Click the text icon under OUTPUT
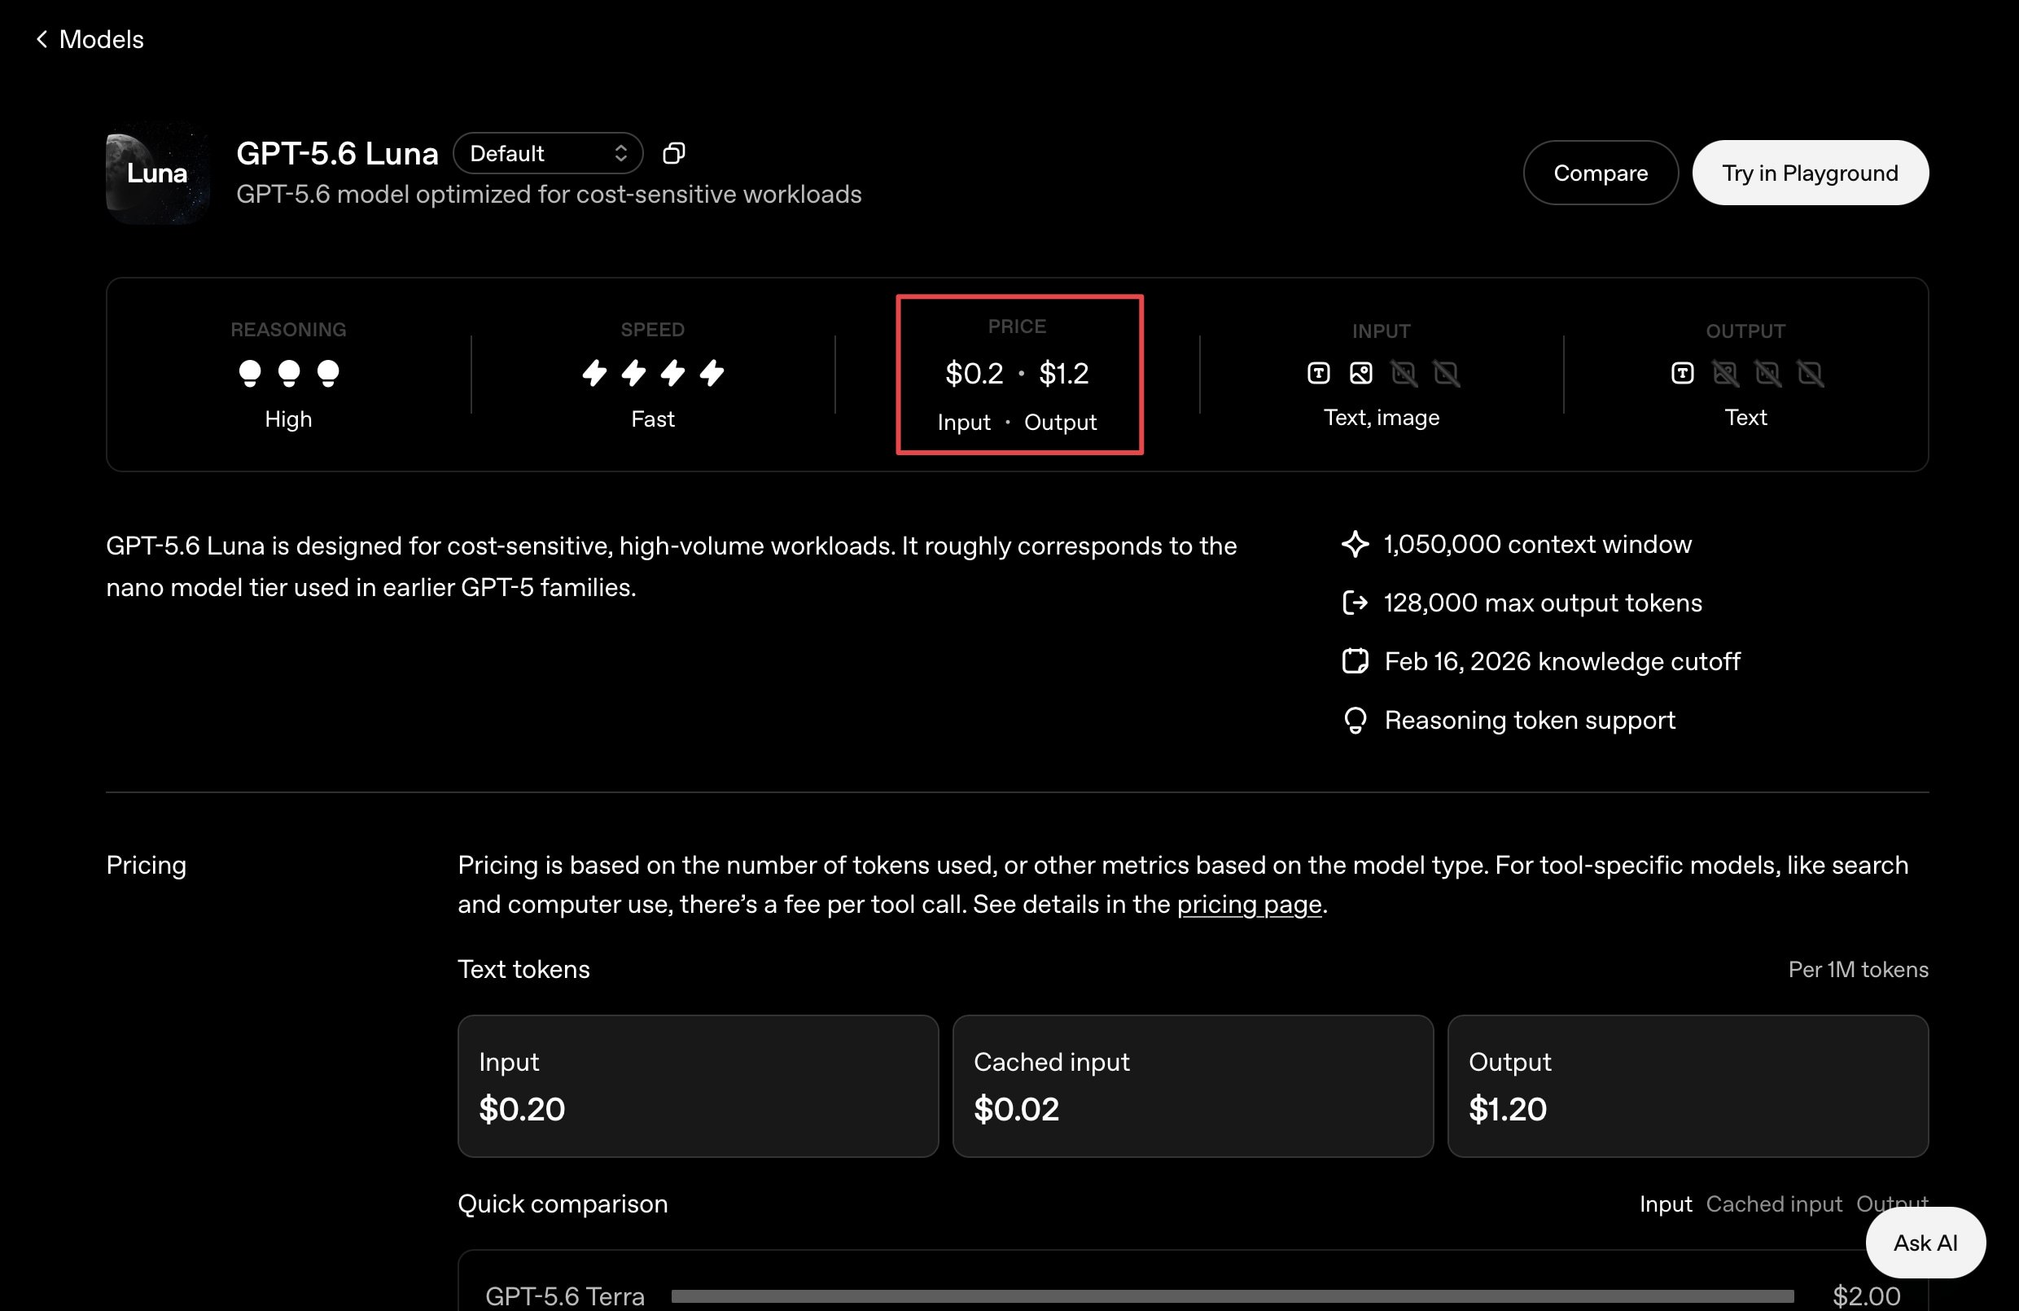Image resolution: width=2019 pixels, height=1311 pixels. point(1682,372)
